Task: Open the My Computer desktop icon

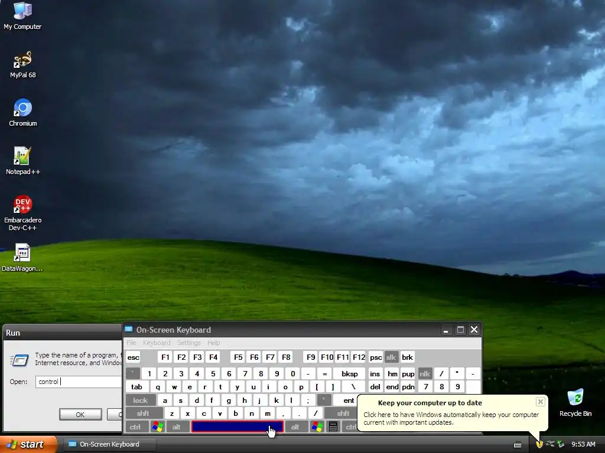Action: click(22, 16)
